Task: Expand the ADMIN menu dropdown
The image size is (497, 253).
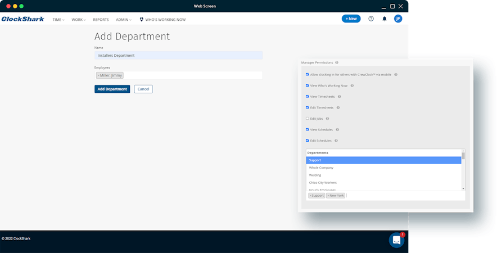Action: point(124,20)
